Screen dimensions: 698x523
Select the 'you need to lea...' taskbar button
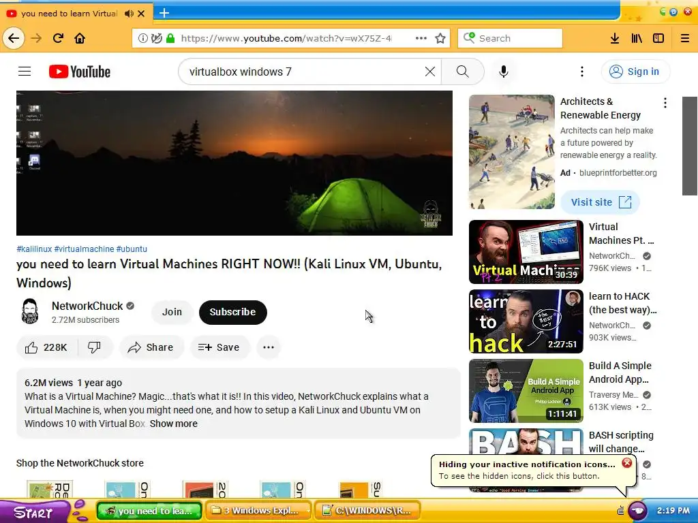149,511
